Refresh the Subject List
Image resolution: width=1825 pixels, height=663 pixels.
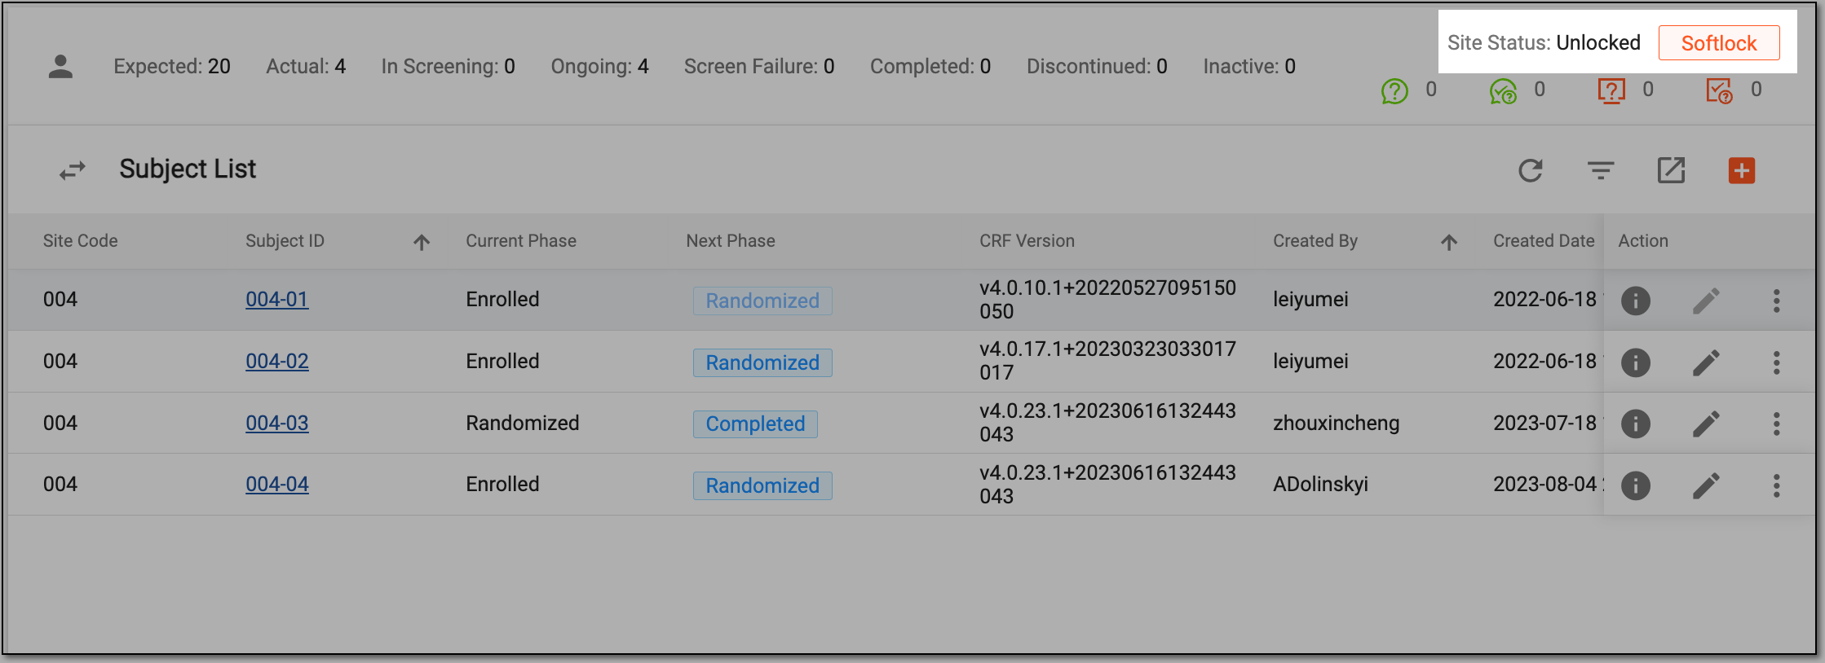coord(1531,170)
